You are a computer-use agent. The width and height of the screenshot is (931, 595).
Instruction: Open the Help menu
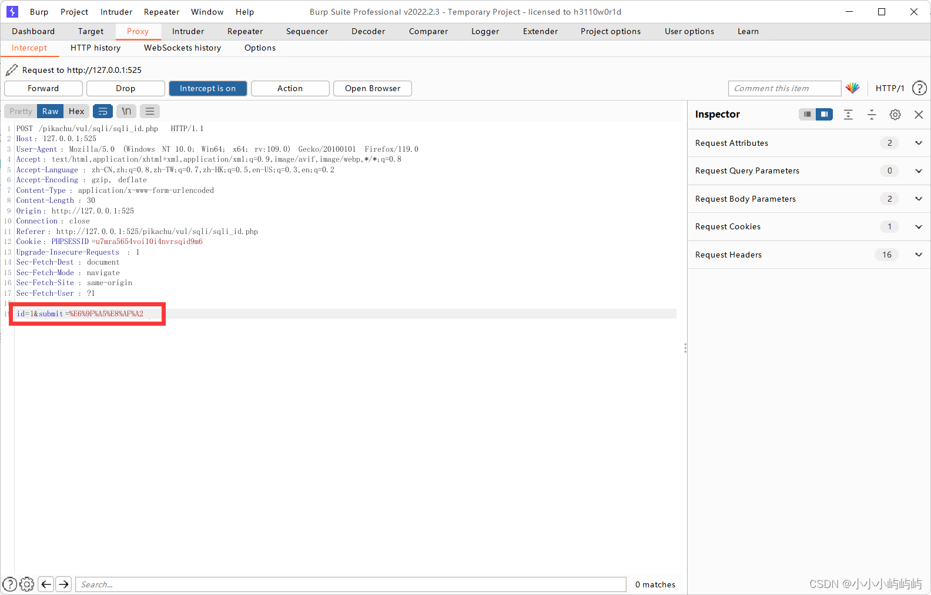245,12
